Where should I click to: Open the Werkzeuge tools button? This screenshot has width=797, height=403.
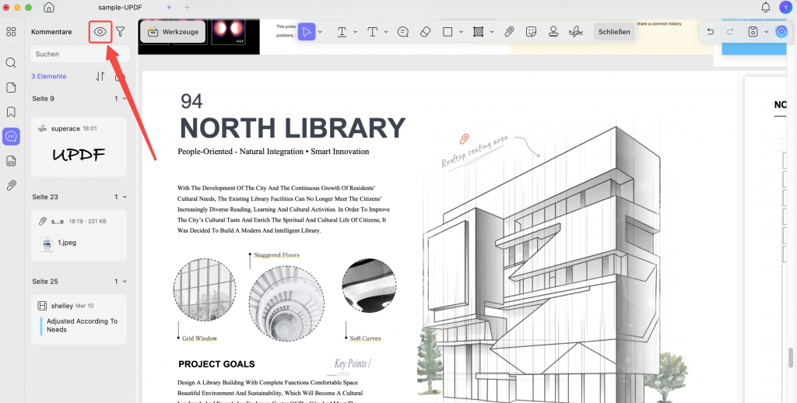(173, 31)
